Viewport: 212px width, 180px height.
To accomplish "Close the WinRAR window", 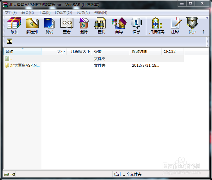I will (x=202, y=3).
